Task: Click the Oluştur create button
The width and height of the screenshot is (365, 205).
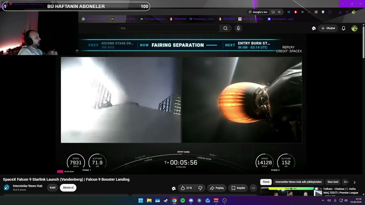Action: pyautogui.click(x=328, y=28)
